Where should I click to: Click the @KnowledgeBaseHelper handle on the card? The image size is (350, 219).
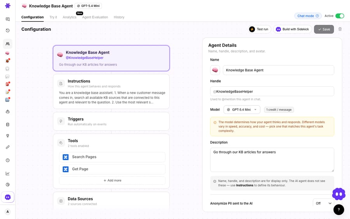tap(85, 58)
